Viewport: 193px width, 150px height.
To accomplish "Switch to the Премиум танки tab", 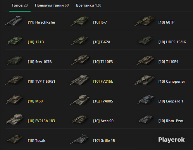I will (52, 5).
